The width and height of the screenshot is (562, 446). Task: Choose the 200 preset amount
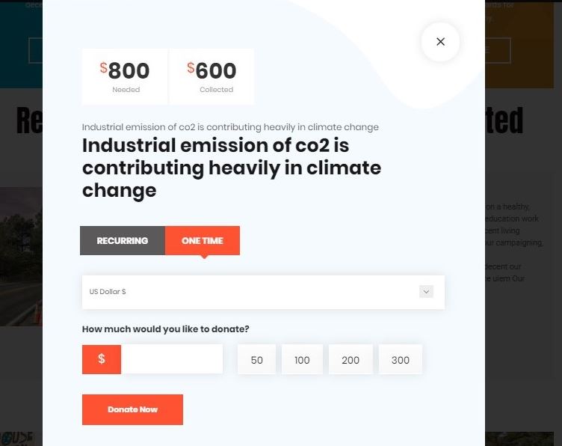(x=351, y=359)
